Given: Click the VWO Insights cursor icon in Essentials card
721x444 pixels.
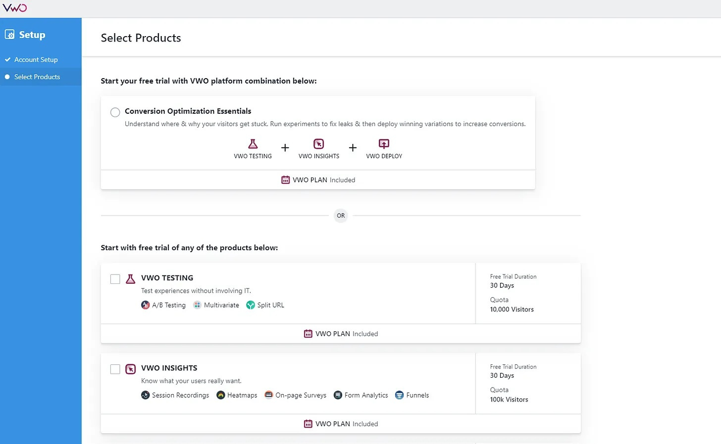Looking at the screenshot, I should [319, 144].
